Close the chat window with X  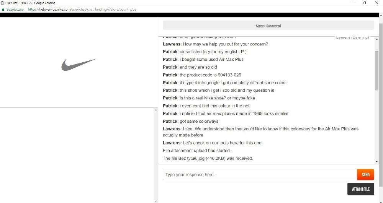pyautogui.click(x=376, y=3)
